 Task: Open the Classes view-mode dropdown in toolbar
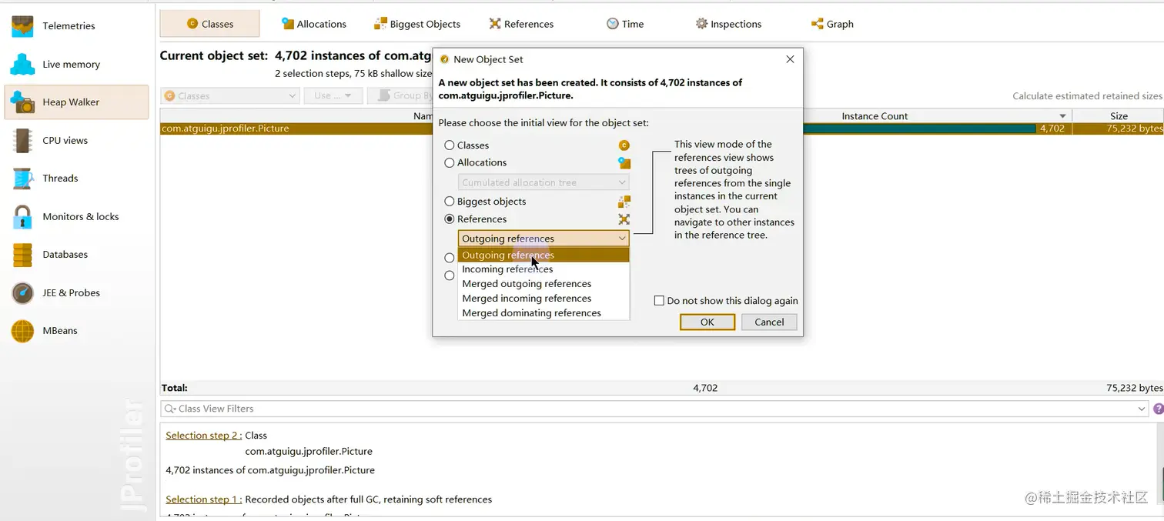click(229, 96)
